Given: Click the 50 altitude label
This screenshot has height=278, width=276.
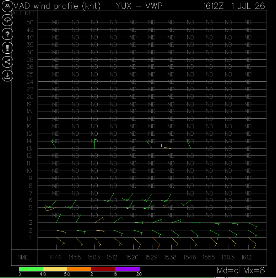Looking at the screenshot, I should coord(30,22).
